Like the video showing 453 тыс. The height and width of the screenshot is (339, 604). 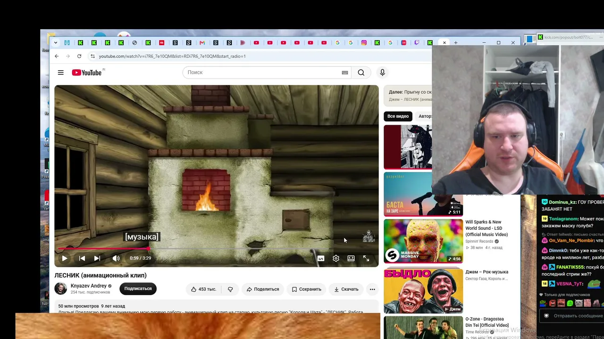(x=203, y=289)
